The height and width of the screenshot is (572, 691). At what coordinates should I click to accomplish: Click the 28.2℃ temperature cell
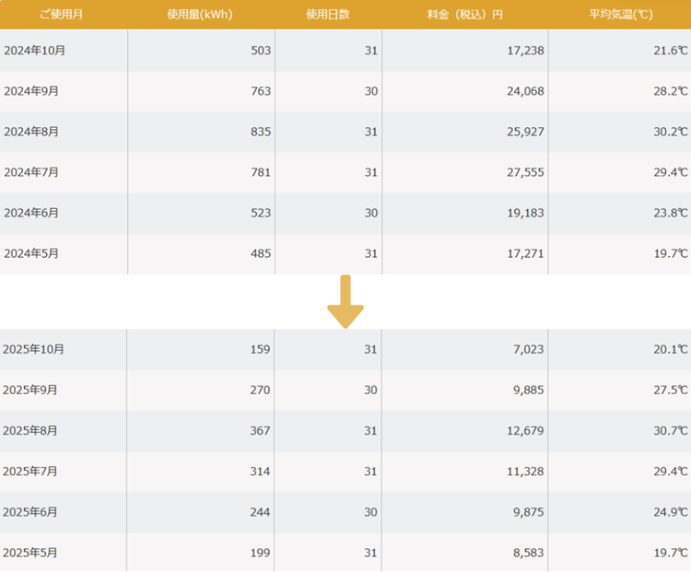(670, 91)
